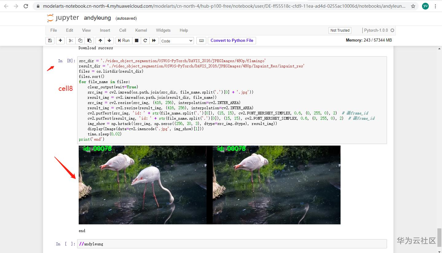Open the cell type Code dropdown
Screen dimensions: 442x253
(177, 41)
